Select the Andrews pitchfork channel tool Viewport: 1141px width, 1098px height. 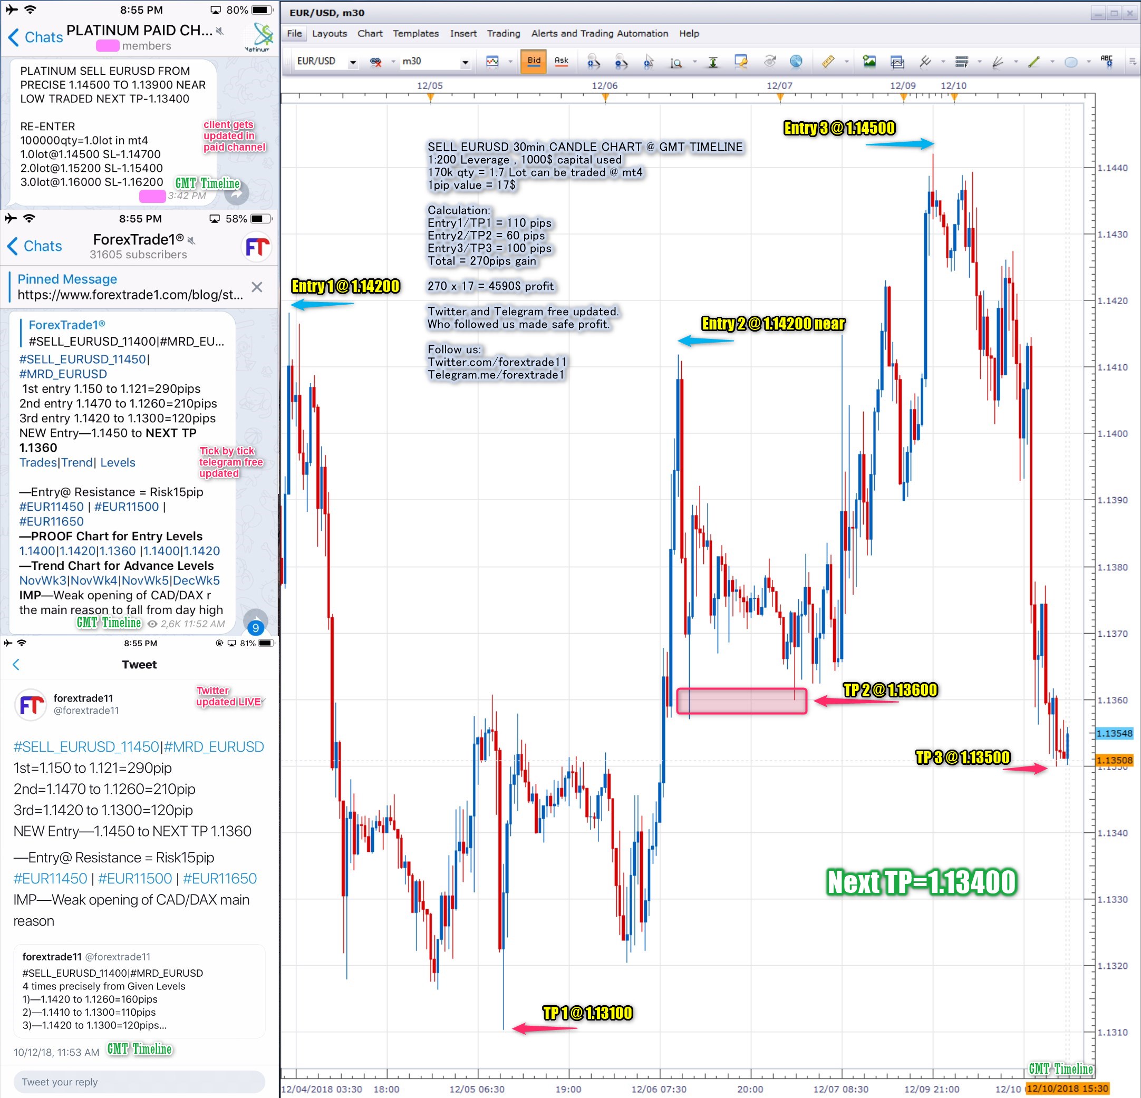click(x=925, y=62)
